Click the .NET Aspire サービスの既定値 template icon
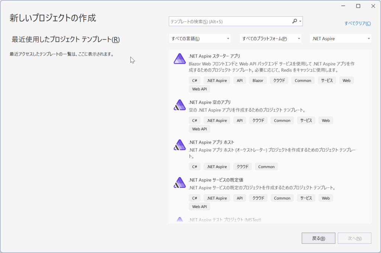 180,183
